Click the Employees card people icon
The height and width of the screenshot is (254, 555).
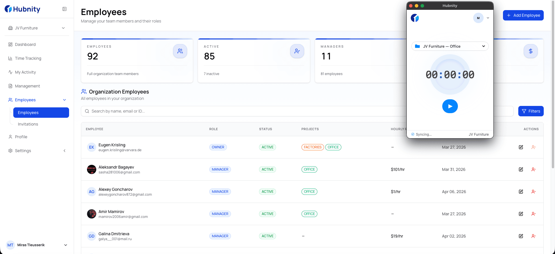pyautogui.click(x=180, y=51)
